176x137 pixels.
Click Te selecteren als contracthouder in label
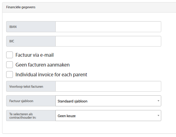(x=23, y=116)
